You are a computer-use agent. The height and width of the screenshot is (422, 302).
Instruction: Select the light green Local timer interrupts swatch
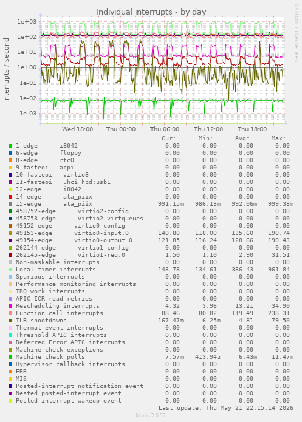(10, 270)
